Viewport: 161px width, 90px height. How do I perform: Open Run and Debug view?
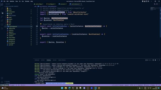click(x=2, y=16)
